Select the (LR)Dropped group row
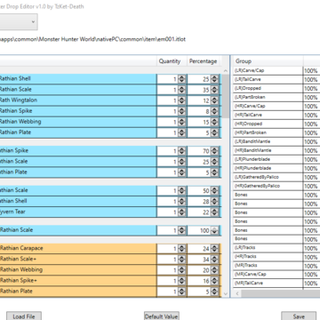Screen dimensions: 320x320 (268, 88)
